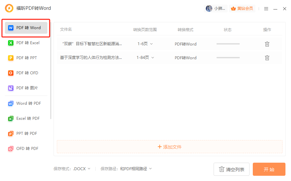Click the PDF 转 图片 purple image icon
Image resolution: width=291 pixels, height=181 pixels.
pyautogui.click(x=11, y=88)
